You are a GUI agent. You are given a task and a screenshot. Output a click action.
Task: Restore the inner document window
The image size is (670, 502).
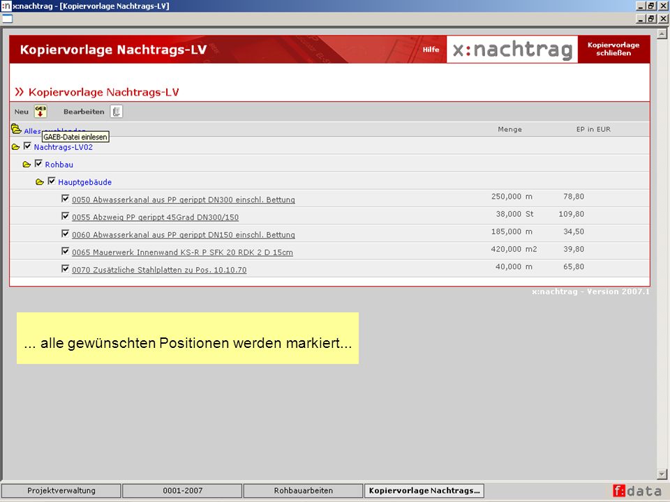pyautogui.click(x=650, y=19)
